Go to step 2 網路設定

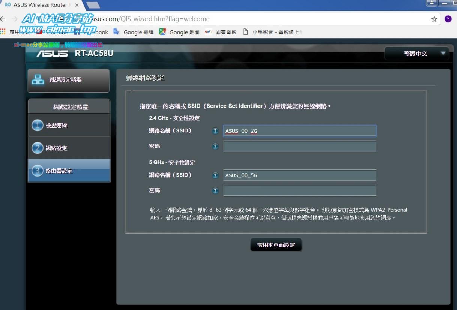pos(69,148)
